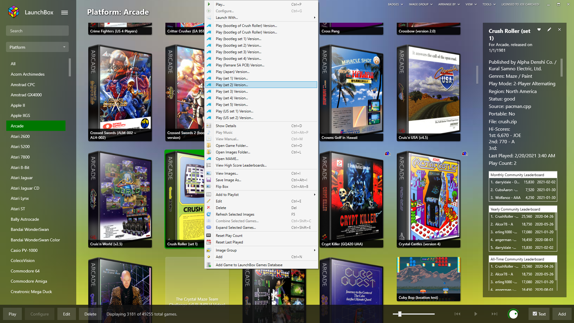Click the details panel scrollbar

561,68
